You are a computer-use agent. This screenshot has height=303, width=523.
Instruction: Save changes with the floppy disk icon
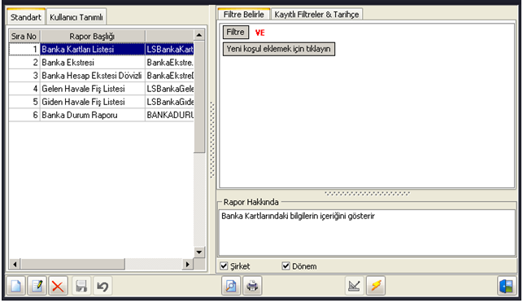(81, 286)
